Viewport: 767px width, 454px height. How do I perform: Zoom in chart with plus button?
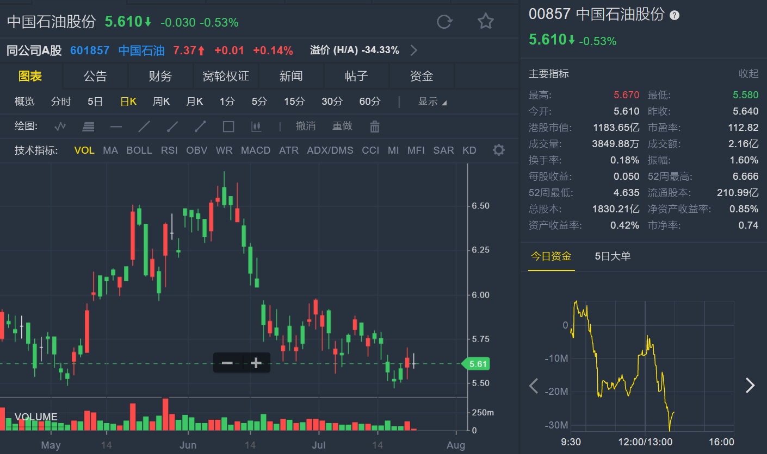[x=256, y=363]
